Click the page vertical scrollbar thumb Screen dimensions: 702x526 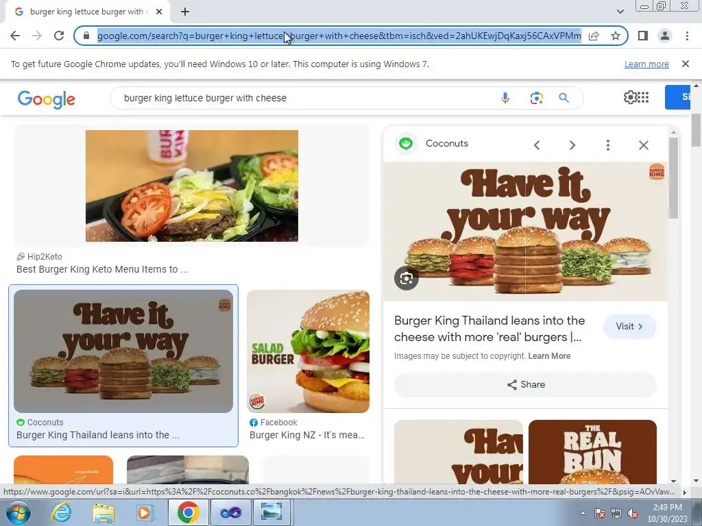tap(697, 130)
